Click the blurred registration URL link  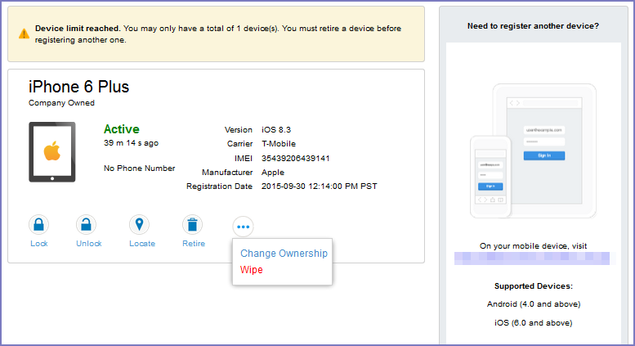click(532, 258)
